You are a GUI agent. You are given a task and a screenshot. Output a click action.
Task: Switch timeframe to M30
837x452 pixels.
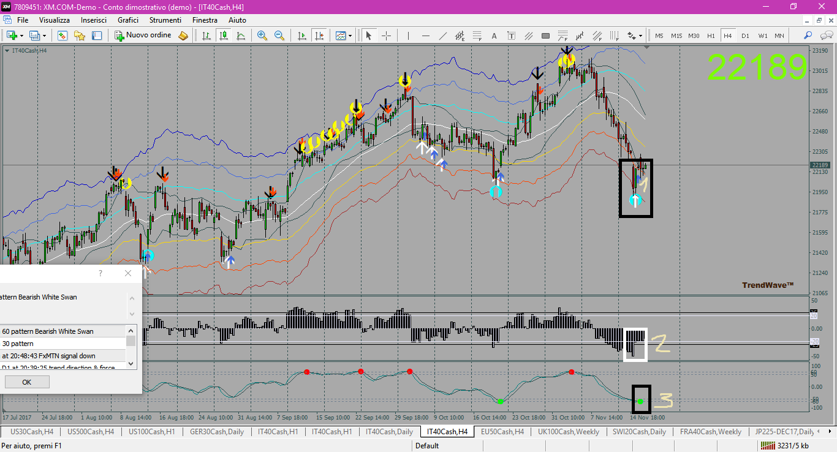pyautogui.click(x=694, y=36)
